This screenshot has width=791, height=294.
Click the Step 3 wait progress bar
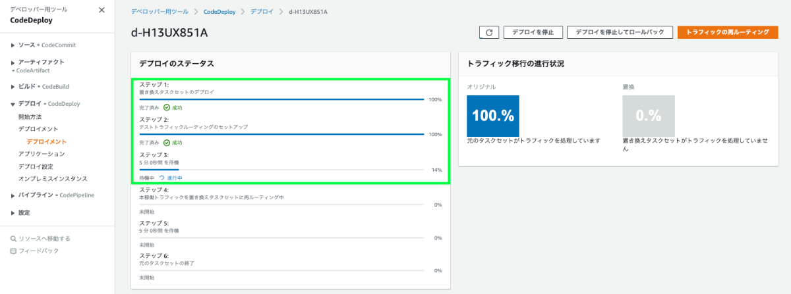(281, 170)
